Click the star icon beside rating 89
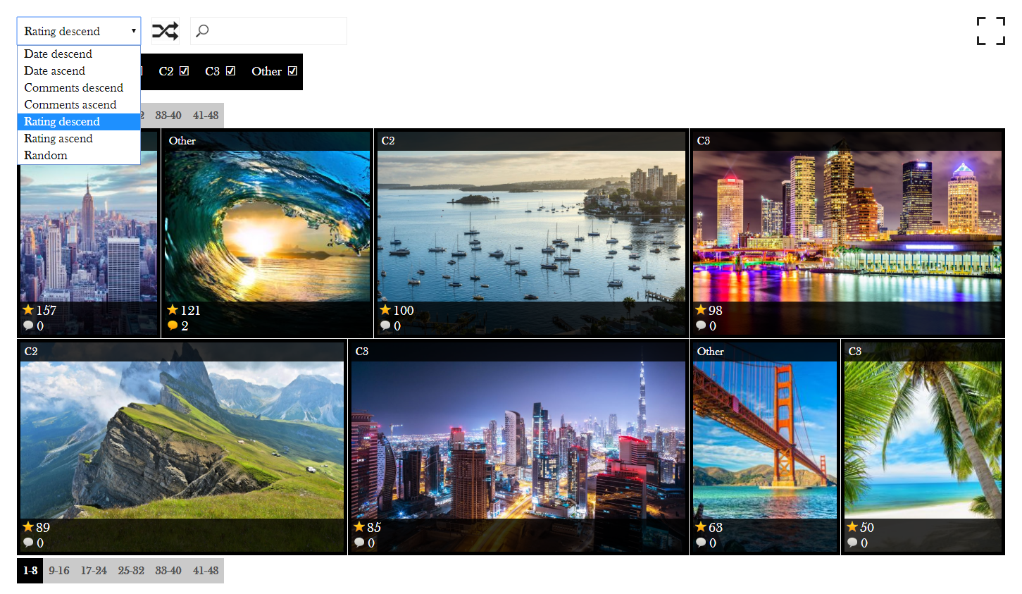The image size is (1022, 594). pos(28,527)
